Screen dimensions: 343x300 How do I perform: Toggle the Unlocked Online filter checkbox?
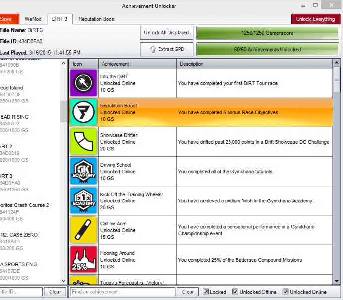285,292
